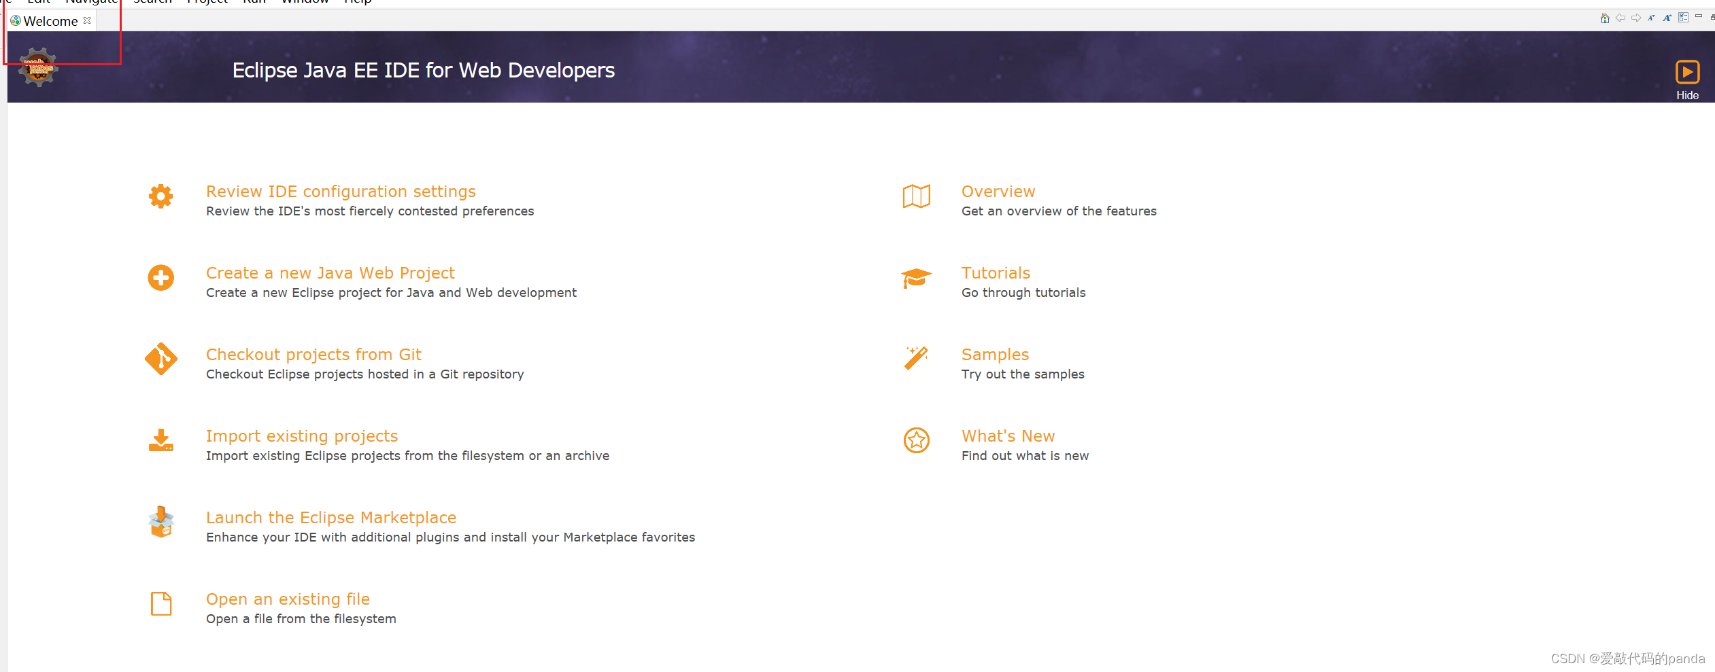Click the 'Eclipse Java EE IDE for Web Developers' title

click(x=424, y=71)
